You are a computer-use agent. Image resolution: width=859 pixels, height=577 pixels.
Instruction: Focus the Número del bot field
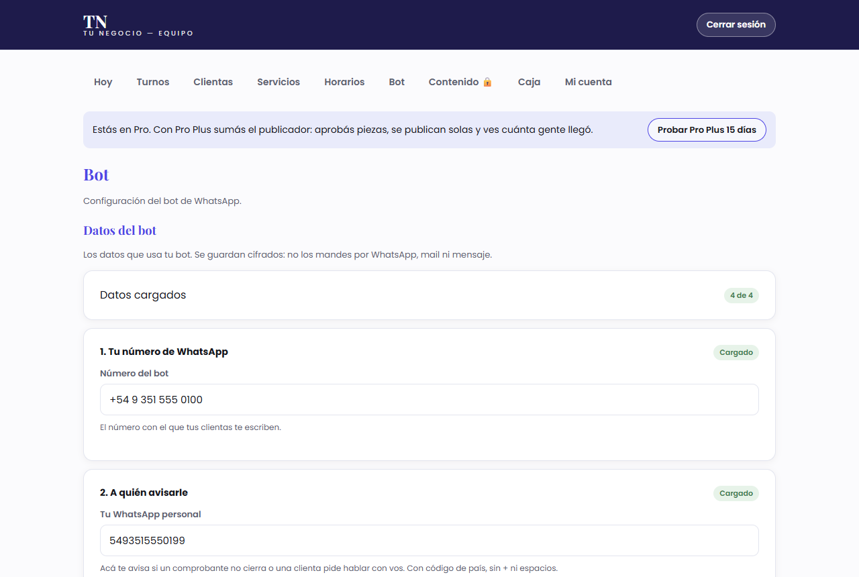429,400
